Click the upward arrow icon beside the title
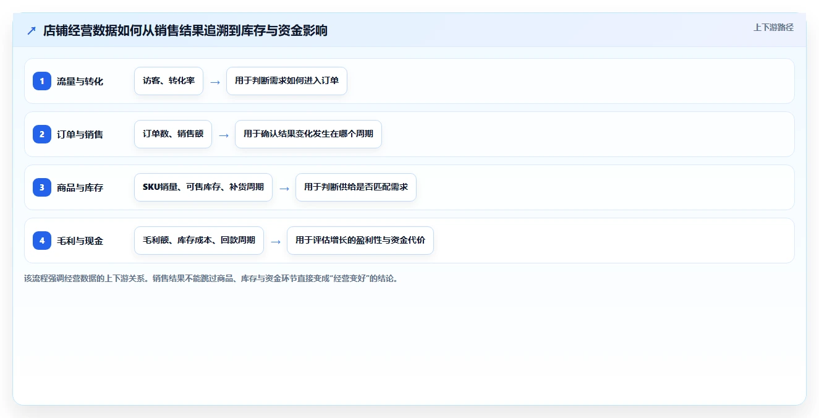This screenshot has height=418, width=819. 32,31
